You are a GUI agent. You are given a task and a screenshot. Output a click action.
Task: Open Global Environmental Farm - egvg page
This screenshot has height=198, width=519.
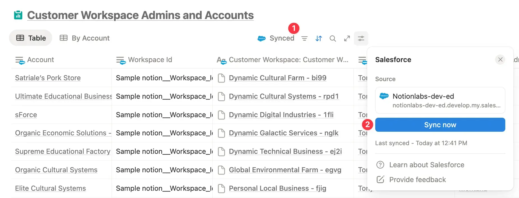tap(285, 170)
